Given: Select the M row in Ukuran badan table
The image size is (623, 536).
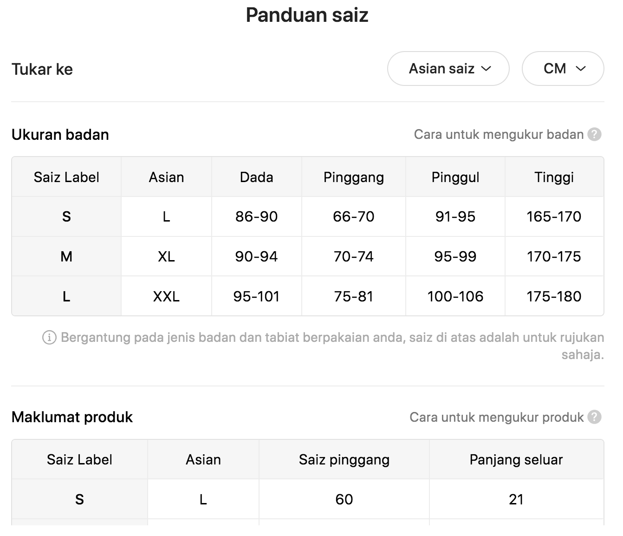Looking at the screenshot, I should tap(308, 256).
